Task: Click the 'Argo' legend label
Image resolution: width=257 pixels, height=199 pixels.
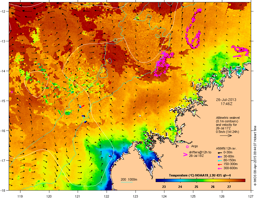Action: tap(195, 146)
